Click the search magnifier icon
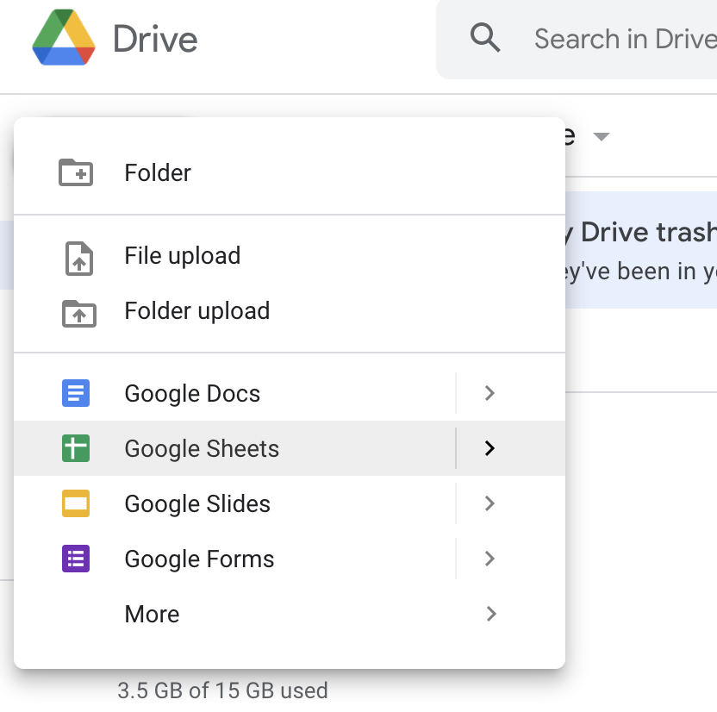The width and height of the screenshot is (717, 712). pos(485,38)
